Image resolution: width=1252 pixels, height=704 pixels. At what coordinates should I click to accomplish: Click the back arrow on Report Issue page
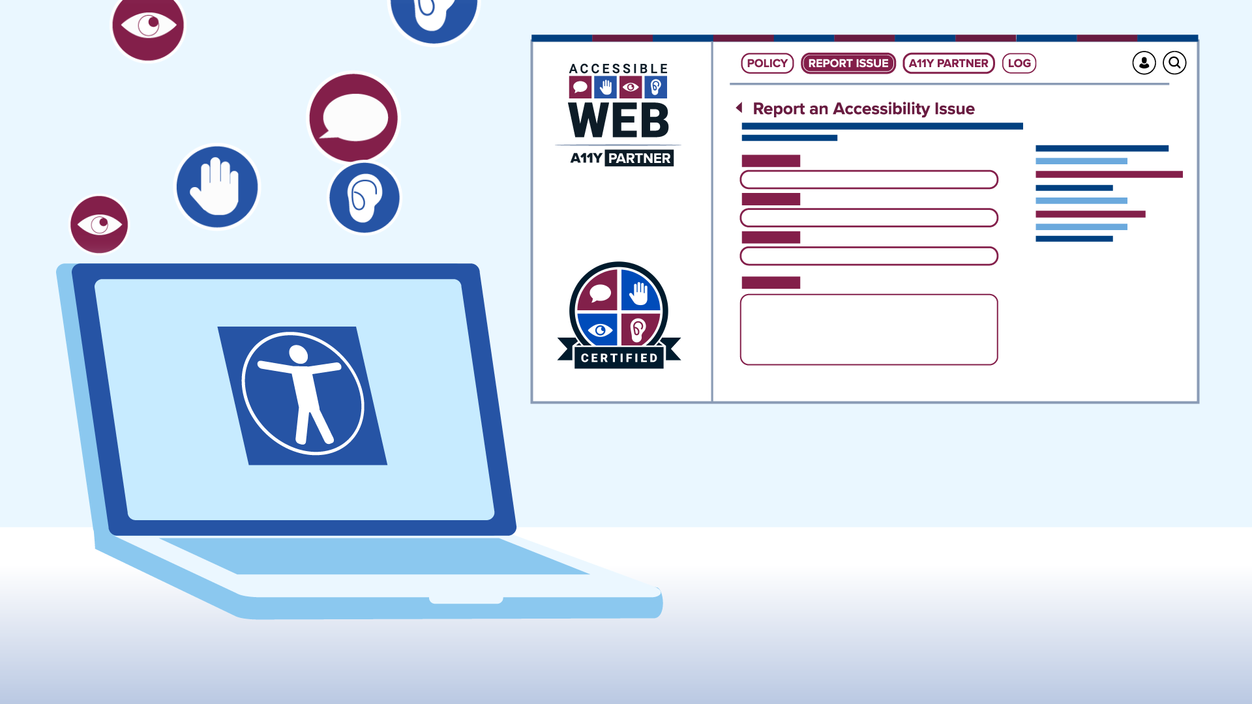click(x=739, y=108)
